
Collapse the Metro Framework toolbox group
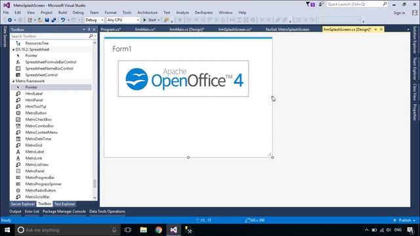pos(13,81)
